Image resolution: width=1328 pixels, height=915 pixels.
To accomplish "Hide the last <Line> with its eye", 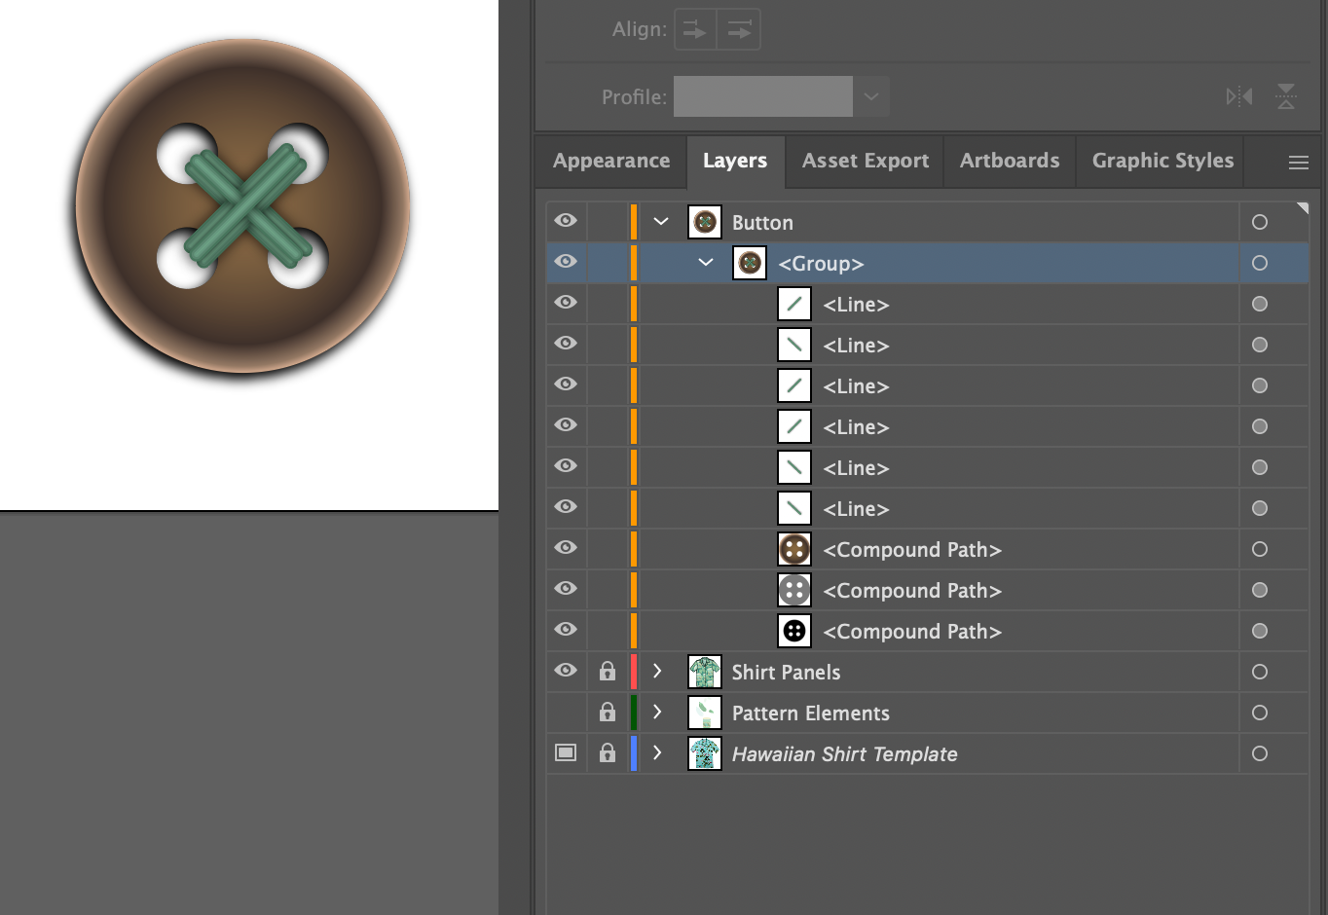I will pos(566,507).
